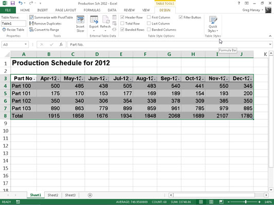Click the Undo arrow icon
274x205 pixels.
click(x=21, y=3)
